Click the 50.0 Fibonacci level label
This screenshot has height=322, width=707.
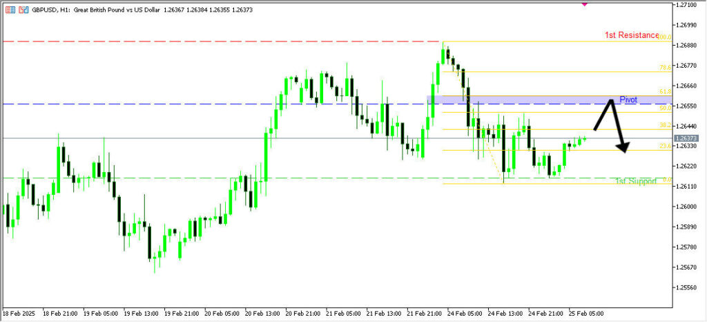click(665, 108)
